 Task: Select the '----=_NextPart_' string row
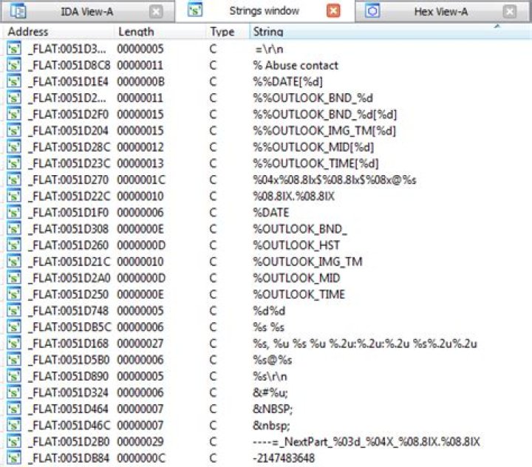366,442
